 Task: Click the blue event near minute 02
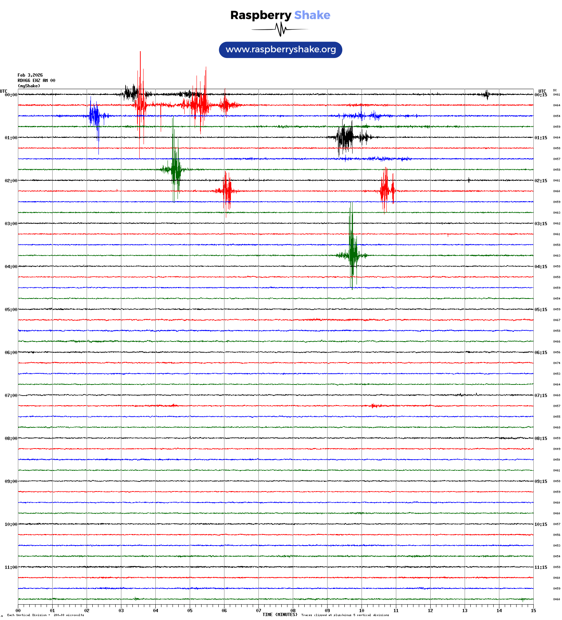click(x=95, y=116)
